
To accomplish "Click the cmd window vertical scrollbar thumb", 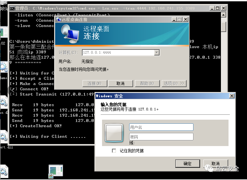I will (223, 27).
